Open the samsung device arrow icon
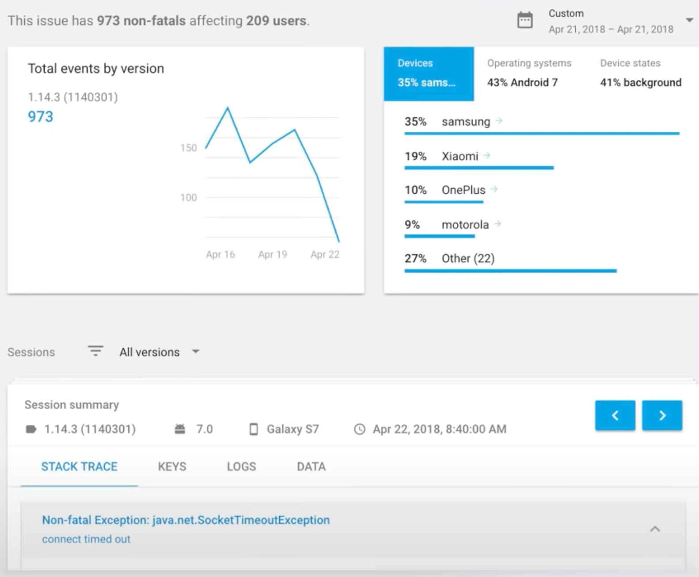The image size is (699, 577). [499, 120]
